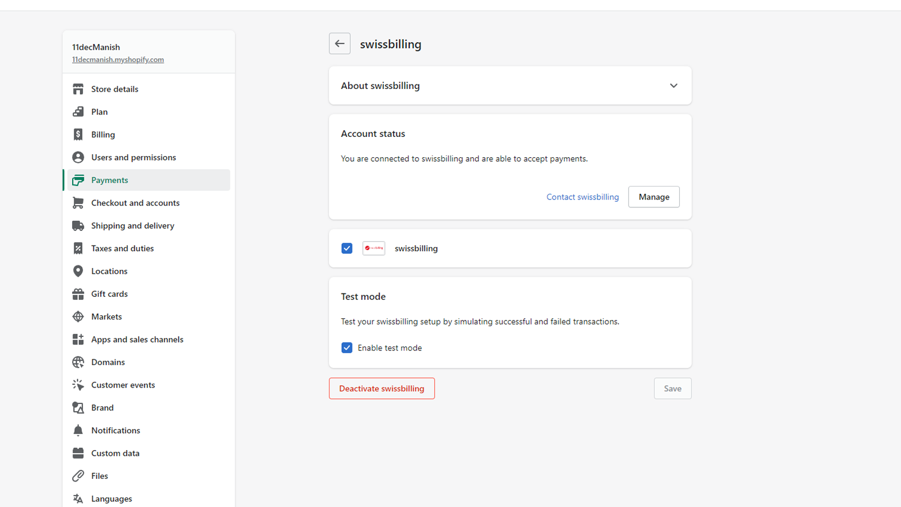Image resolution: width=901 pixels, height=507 pixels.
Task: Open Files settings
Action: click(x=149, y=476)
